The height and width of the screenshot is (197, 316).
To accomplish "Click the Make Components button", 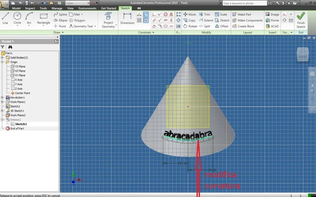I will coord(247,20).
